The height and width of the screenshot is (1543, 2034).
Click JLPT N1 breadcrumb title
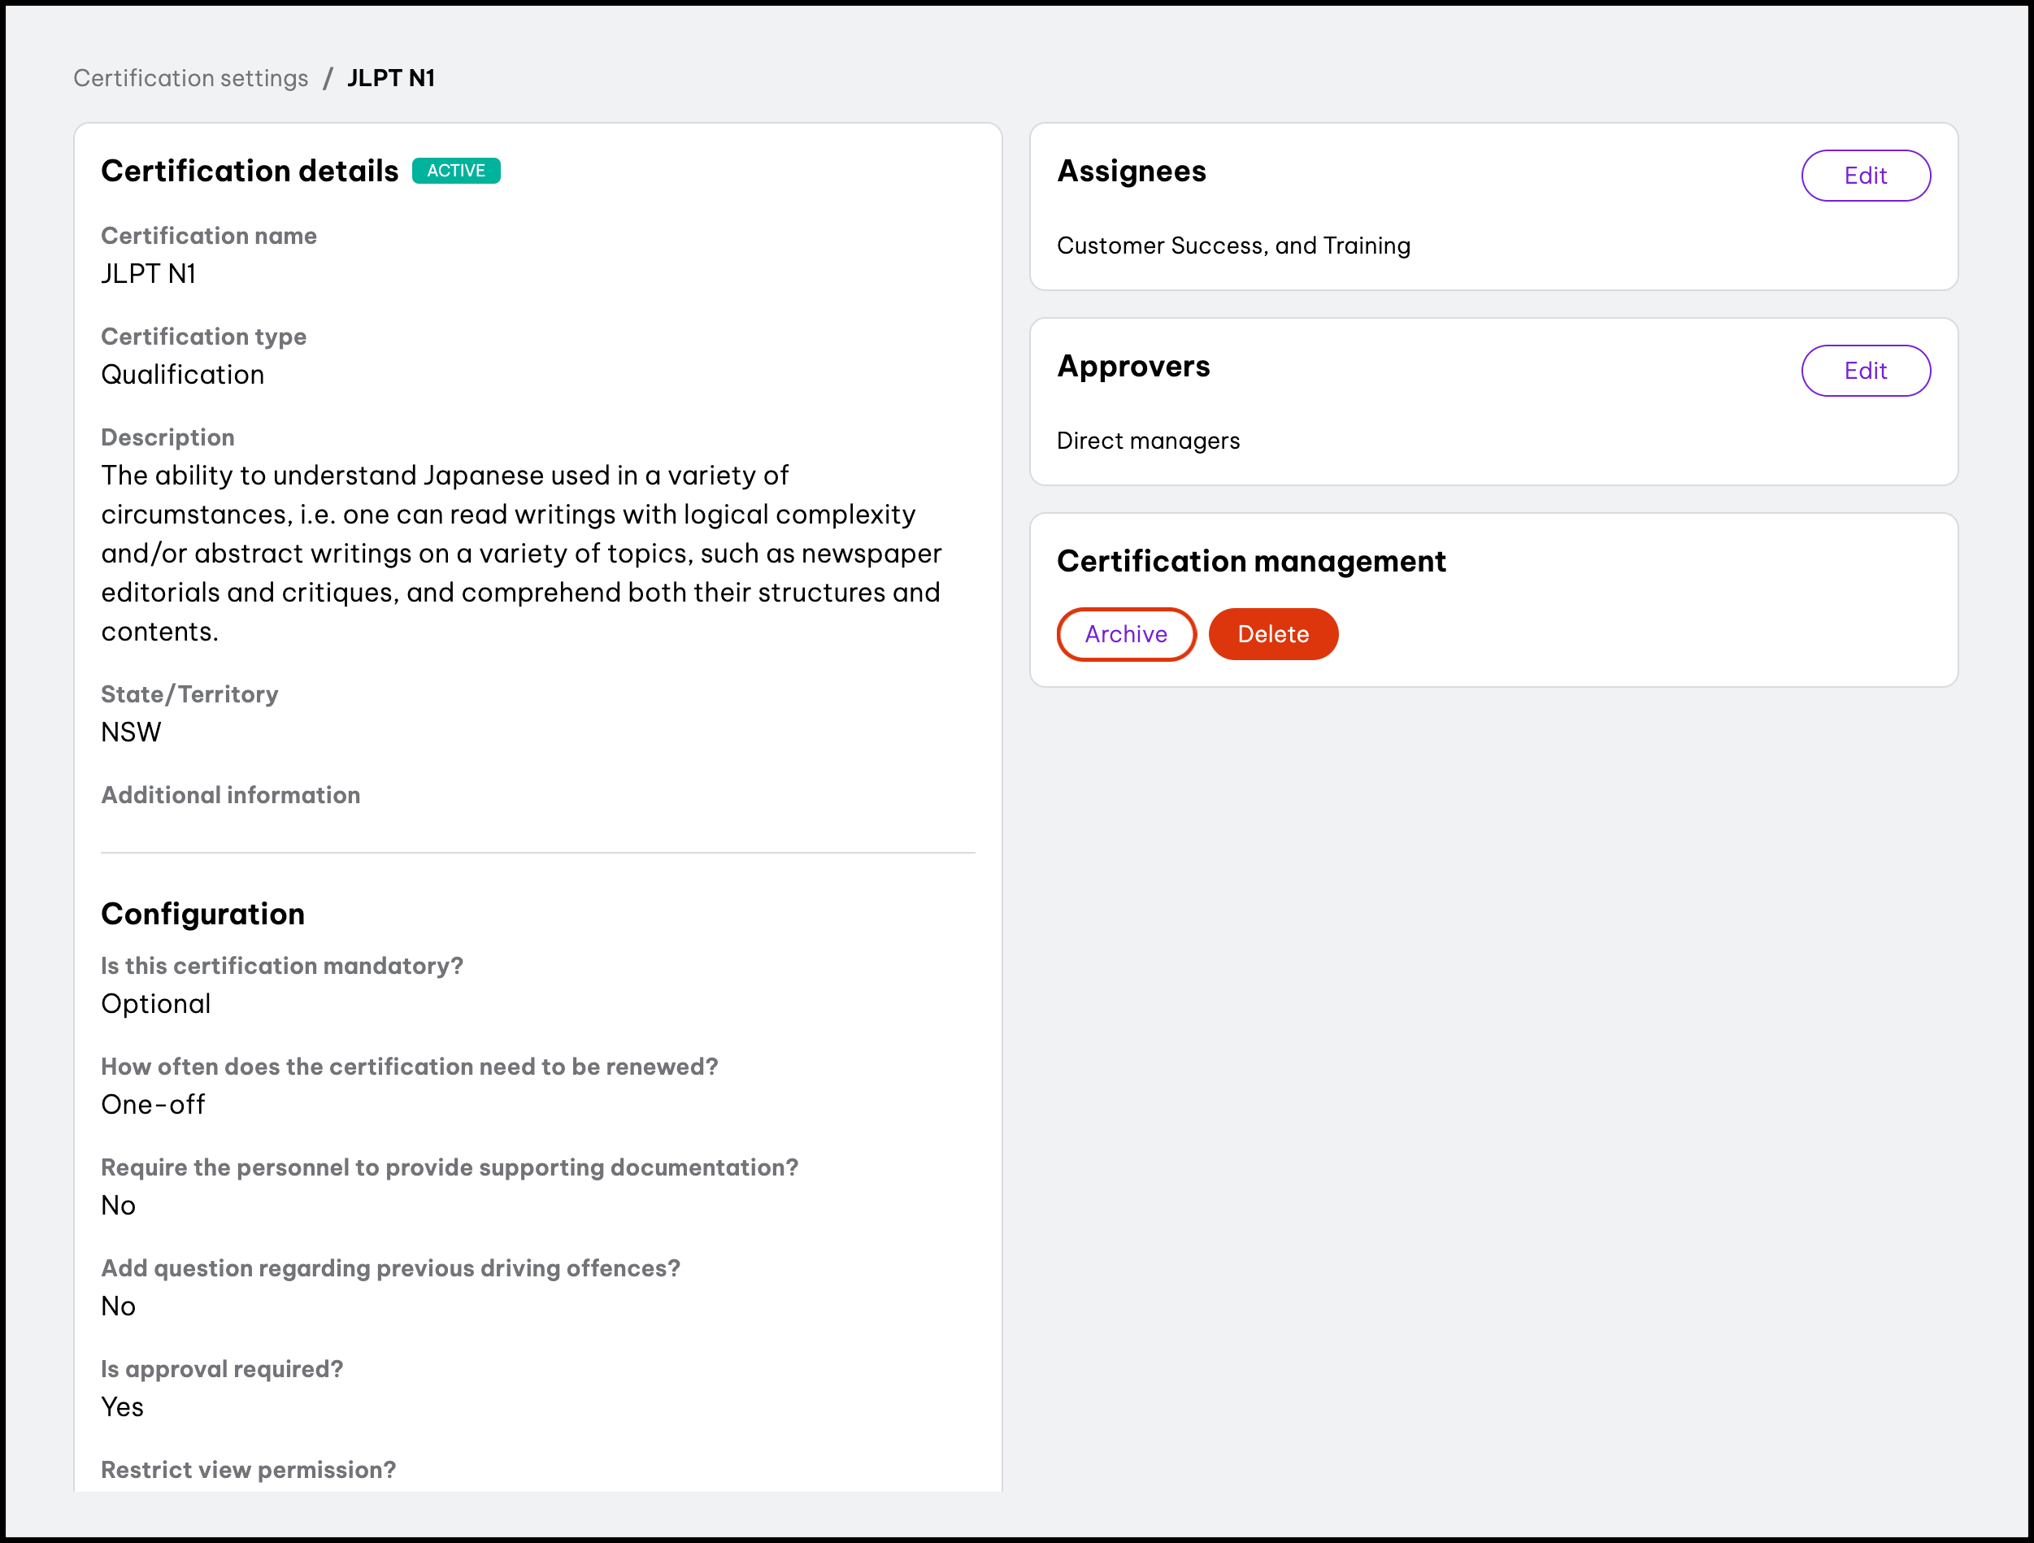(391, 78)
